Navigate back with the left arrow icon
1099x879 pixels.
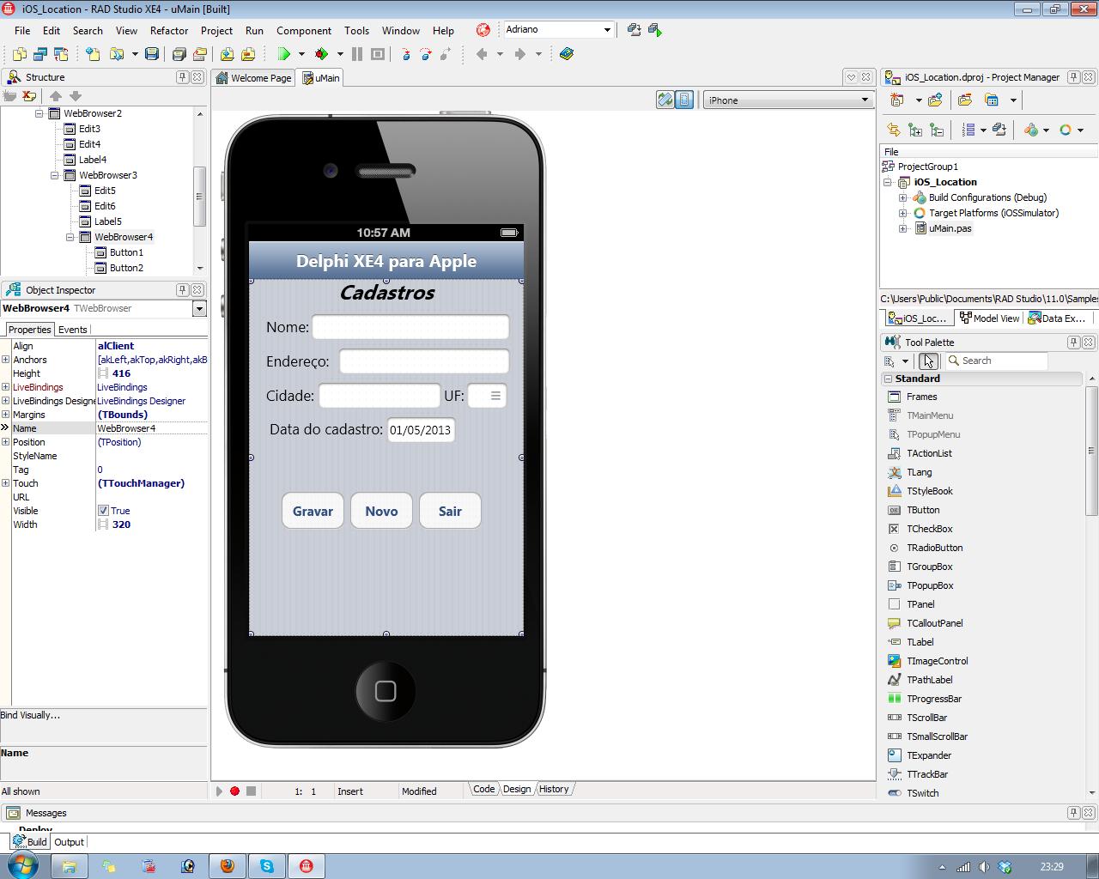tap(482, 54)
